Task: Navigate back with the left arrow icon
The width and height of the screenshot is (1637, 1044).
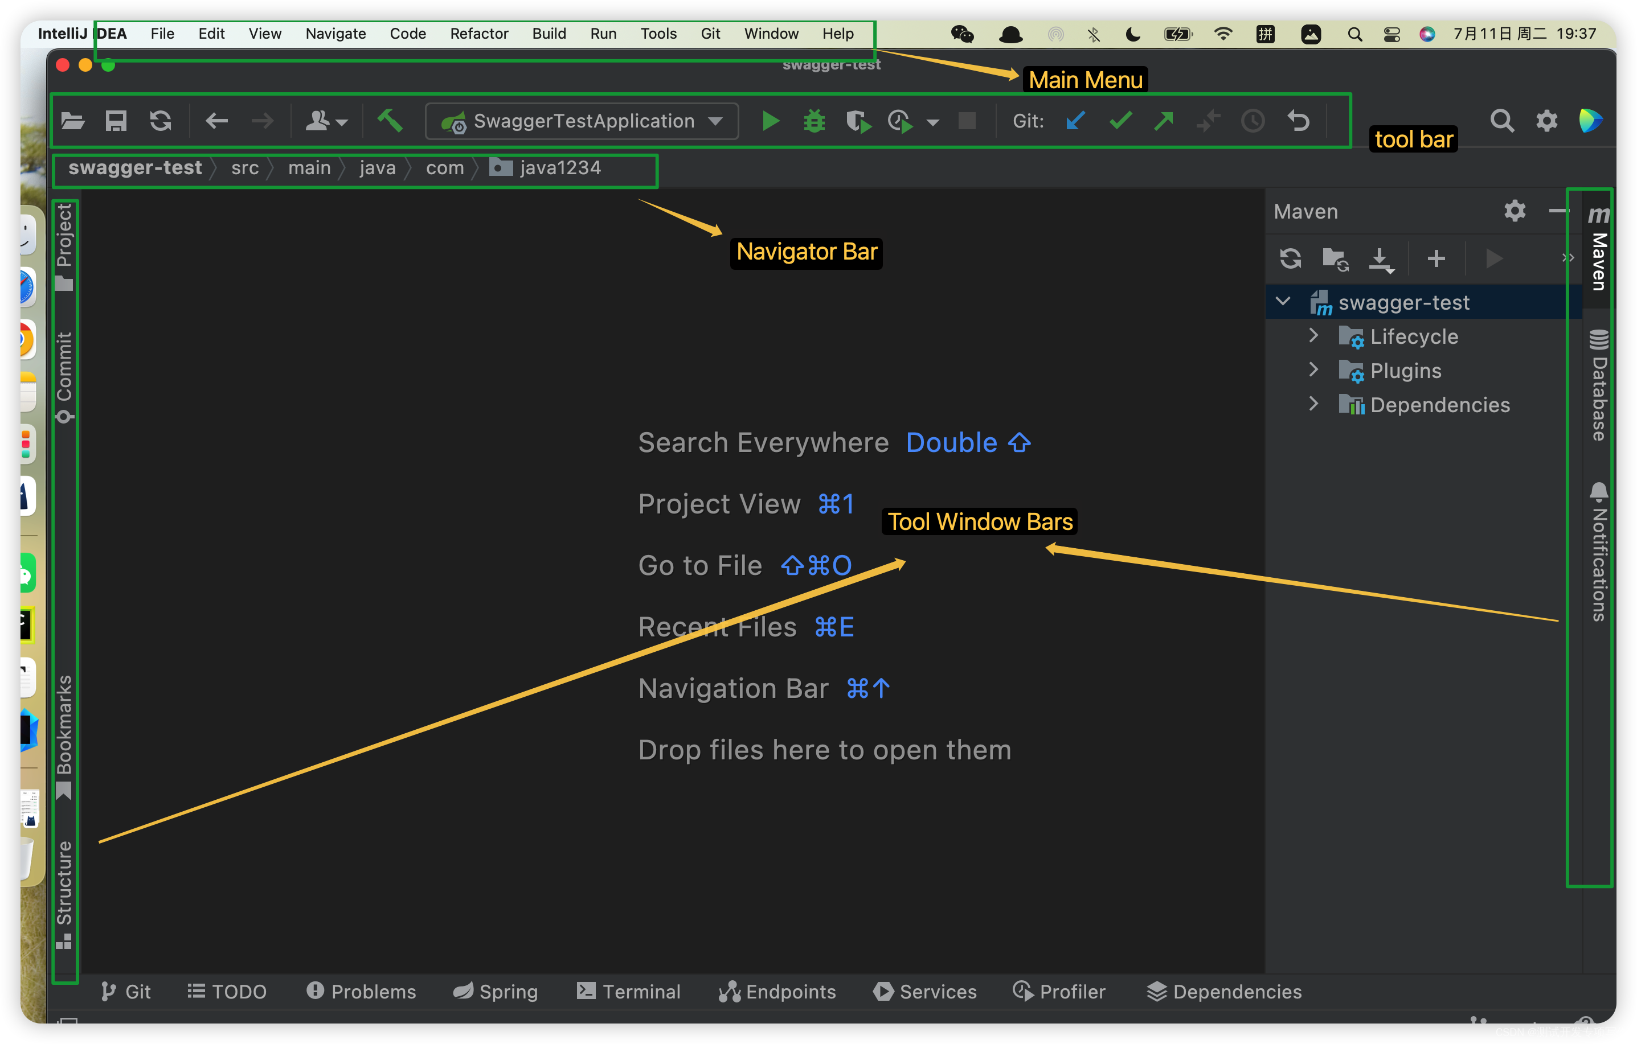Action: coord(216,122)
